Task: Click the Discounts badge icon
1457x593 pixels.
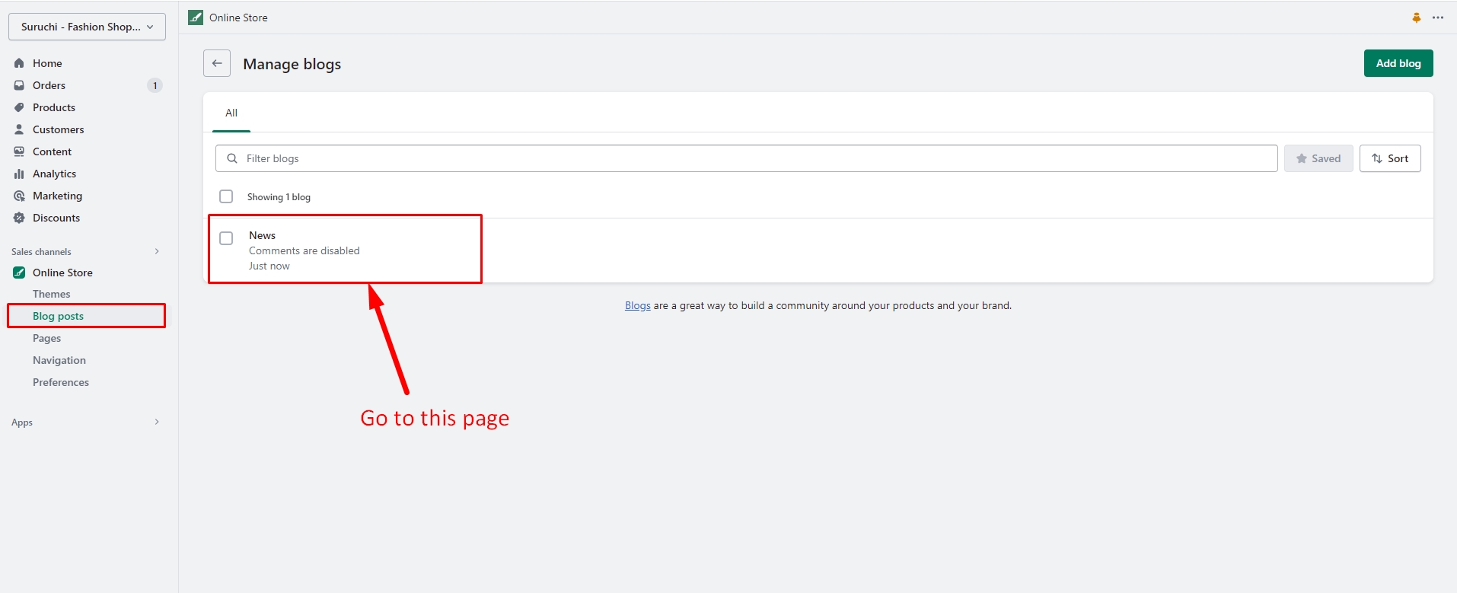Action: 19,218
